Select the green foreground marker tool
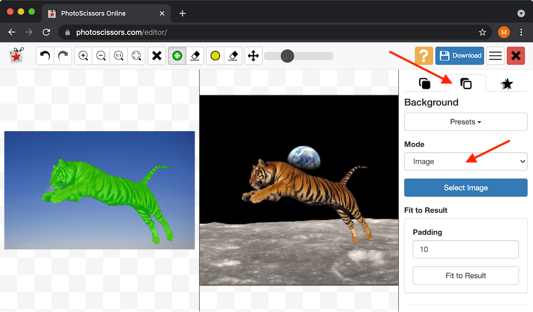Viewport: 533px width, 312px height. pyautogui.click(x=177, y=55)
